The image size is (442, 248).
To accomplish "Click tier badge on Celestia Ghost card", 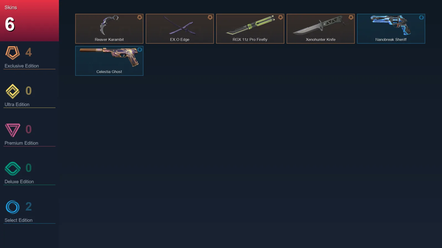I will (x=140, y=50).
